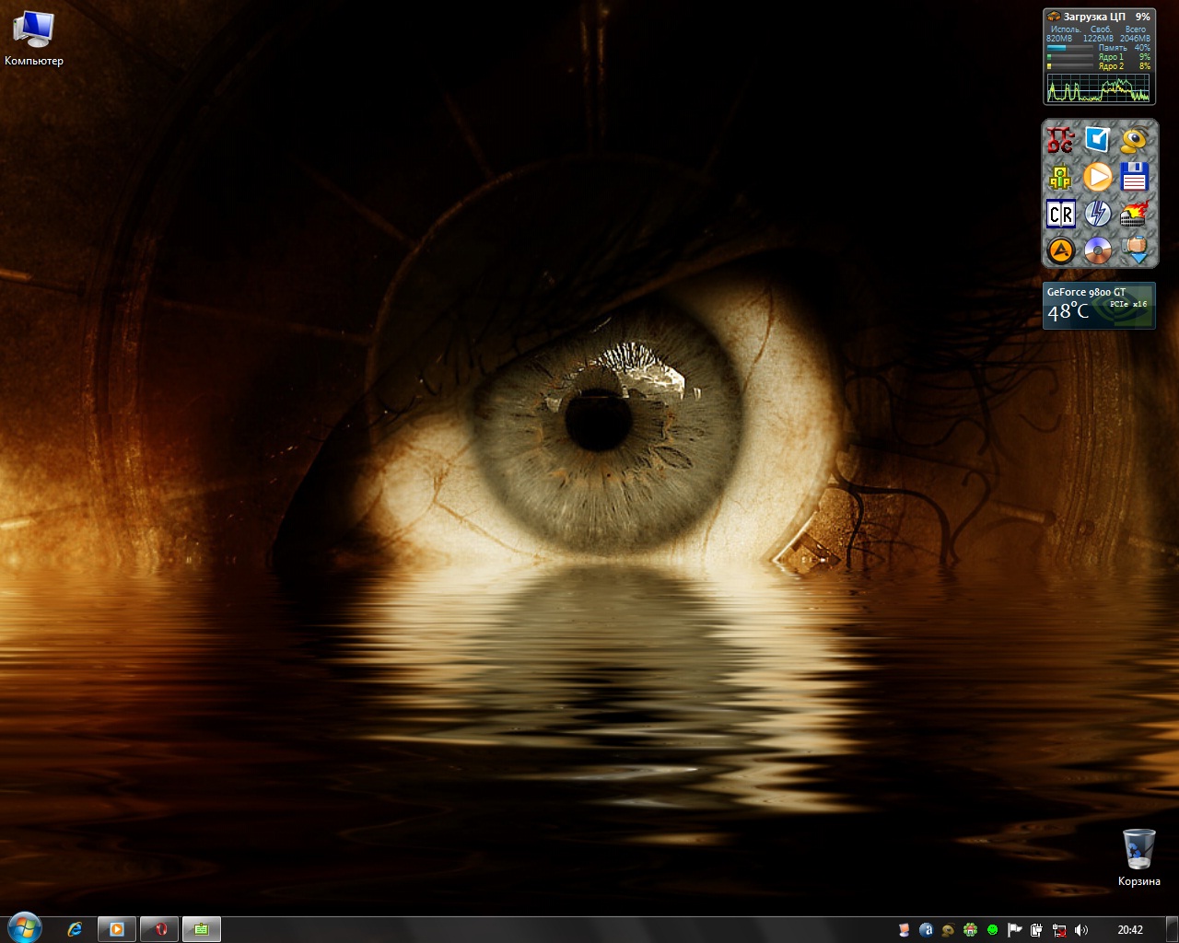Open the Корзина recycle bin icon

1138,857
